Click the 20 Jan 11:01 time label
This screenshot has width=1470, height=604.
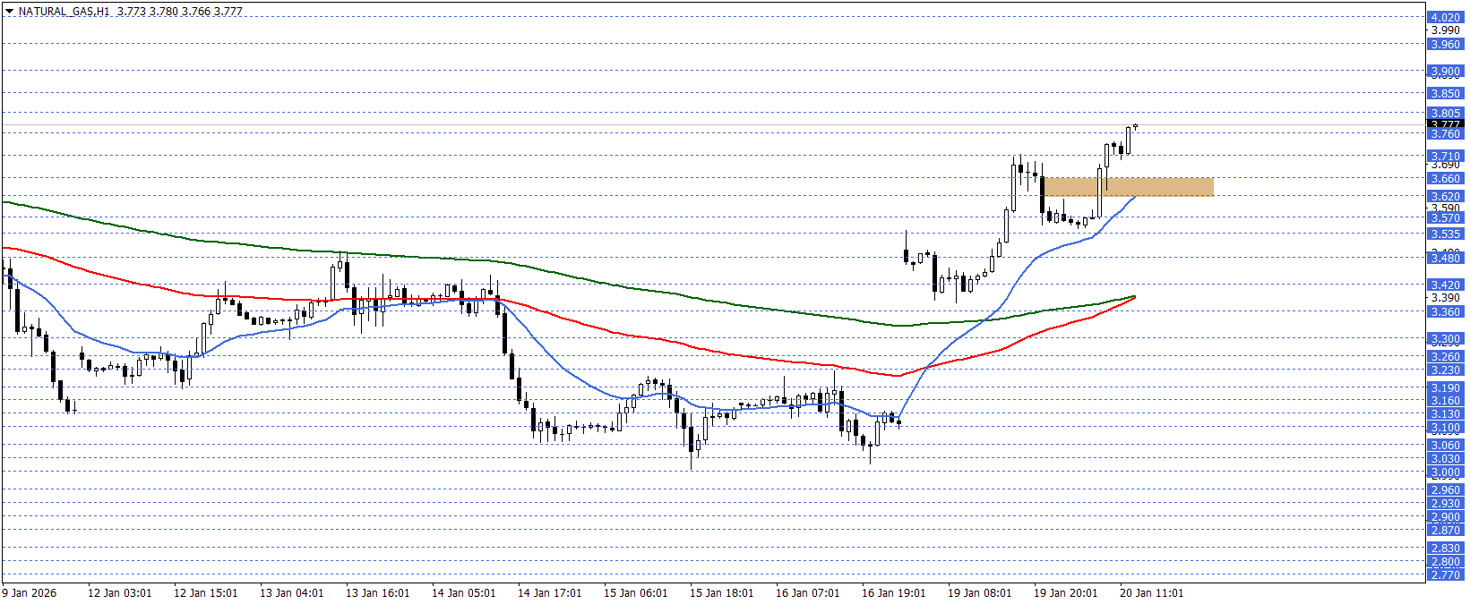coord(1151,592)
